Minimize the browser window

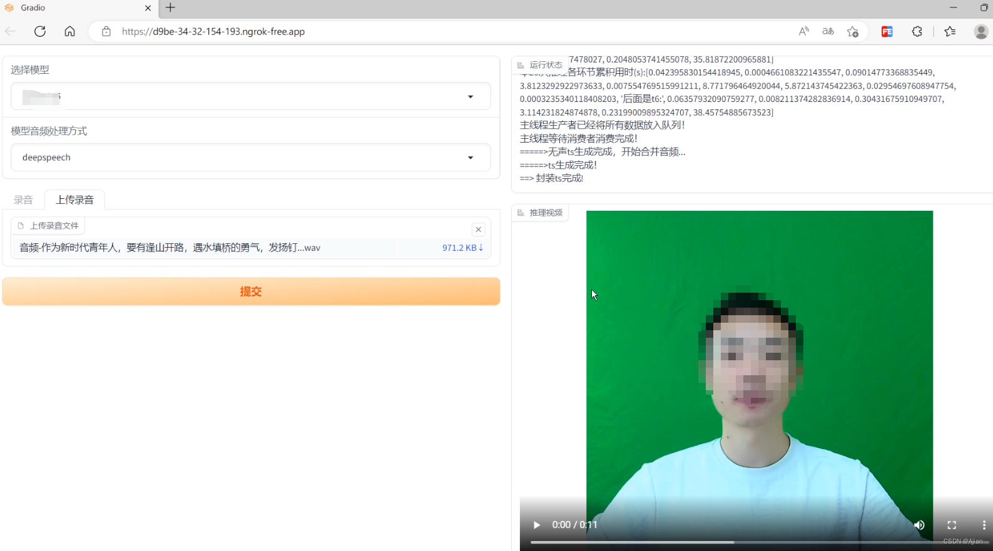pyautogui.click(x=953, y=8)
